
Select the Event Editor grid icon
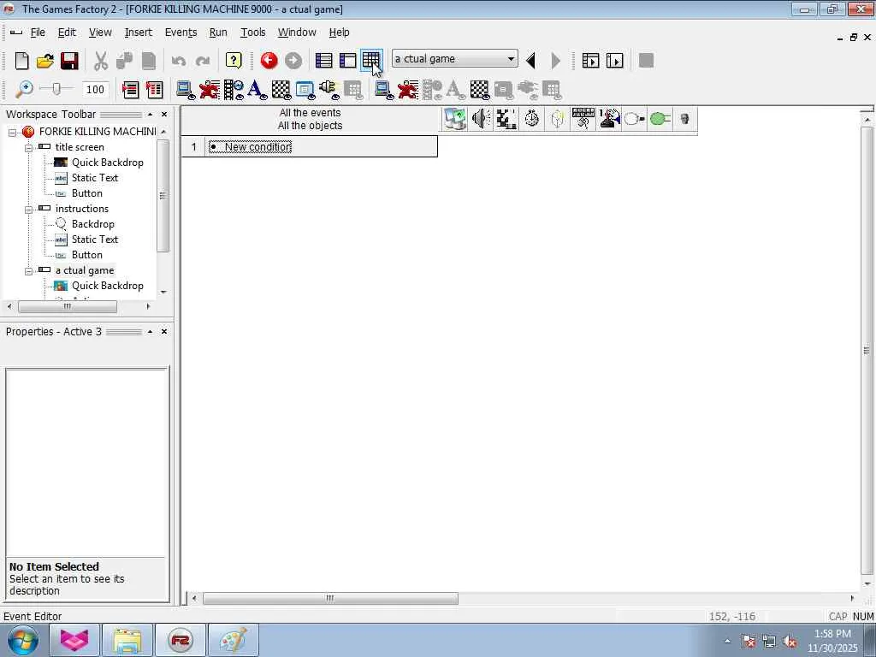coord(371,61)
